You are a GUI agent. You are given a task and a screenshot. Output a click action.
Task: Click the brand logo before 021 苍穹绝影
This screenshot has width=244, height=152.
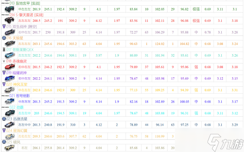click(x=5, y=96)
